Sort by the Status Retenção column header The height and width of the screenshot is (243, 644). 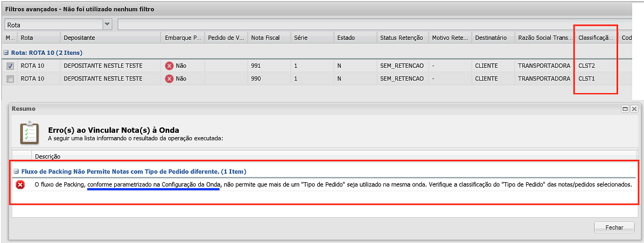point(403,38)
